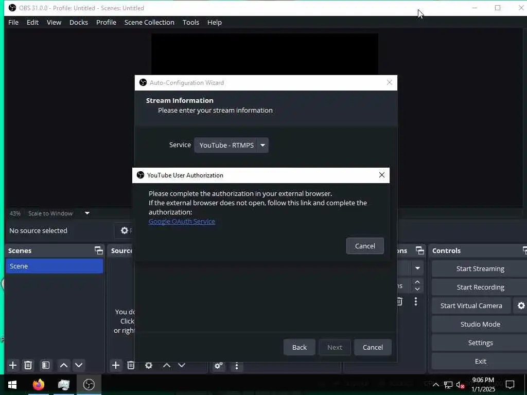Open the Help menu
527x395 pixels.
(215, 22)
